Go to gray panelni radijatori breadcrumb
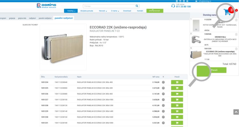239x127 pixels. coord(45,18)
